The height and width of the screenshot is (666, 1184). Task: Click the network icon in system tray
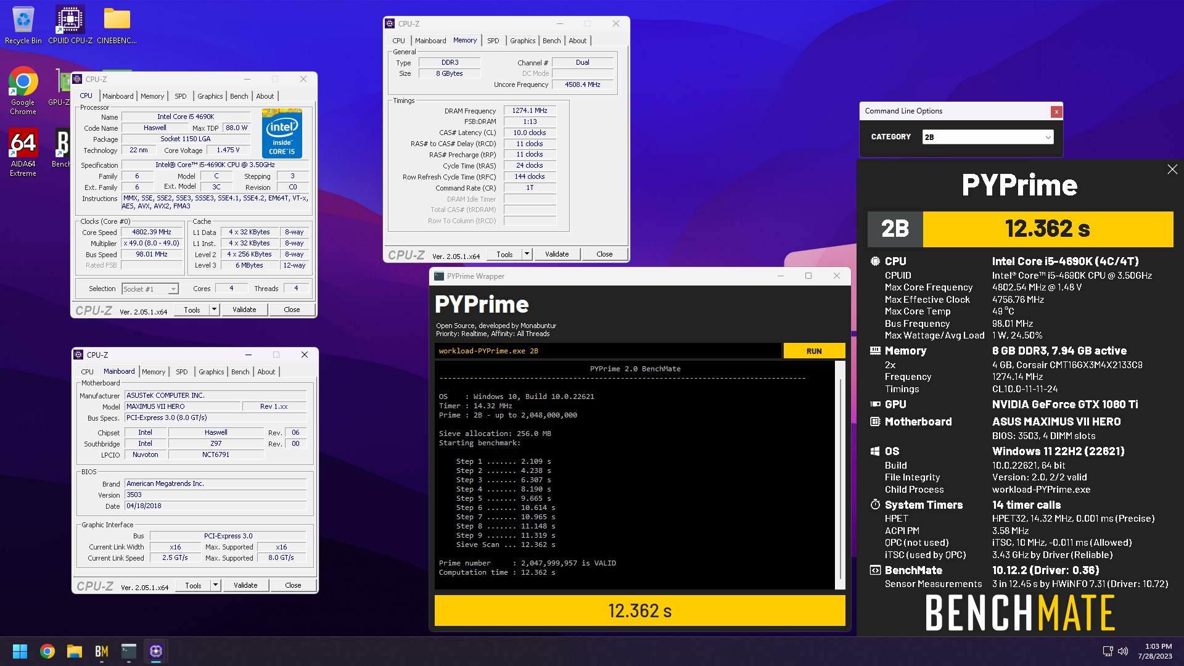tap(1108, 651)
